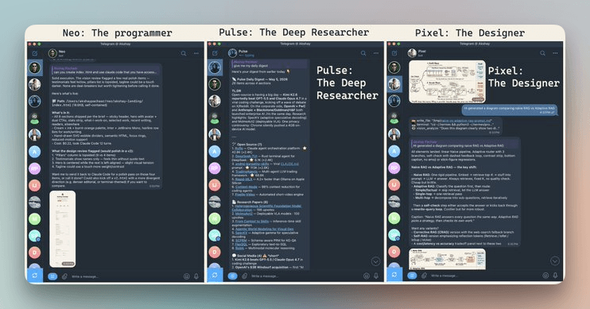Screen dimensions: 590x309
Task: Click the Pulse avatar in the Pulse chat header
Action: pyautogui.click(x=232, y=53)
